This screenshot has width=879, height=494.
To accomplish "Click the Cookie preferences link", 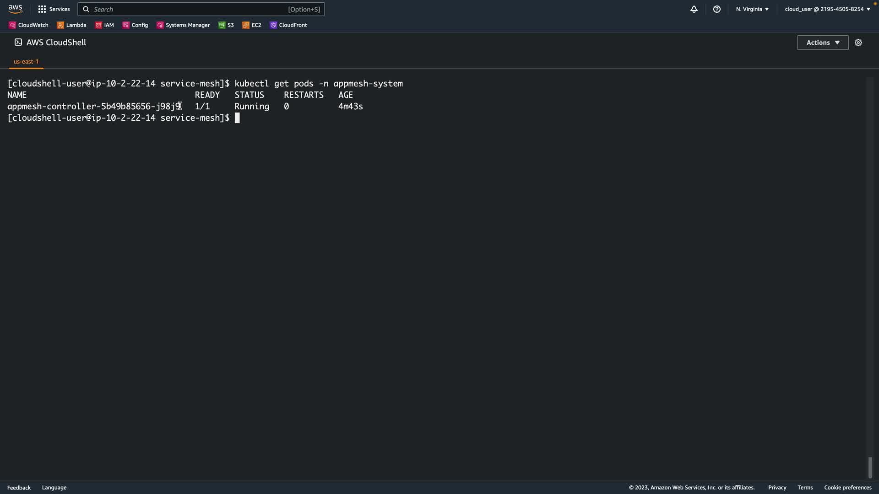I will 847,488.
